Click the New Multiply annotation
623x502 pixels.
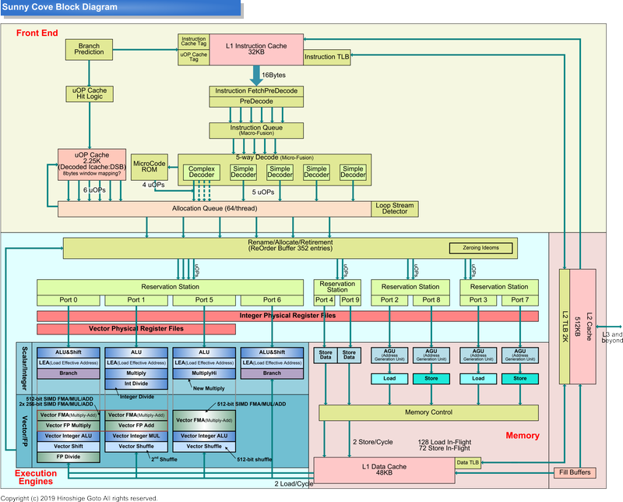209,388
